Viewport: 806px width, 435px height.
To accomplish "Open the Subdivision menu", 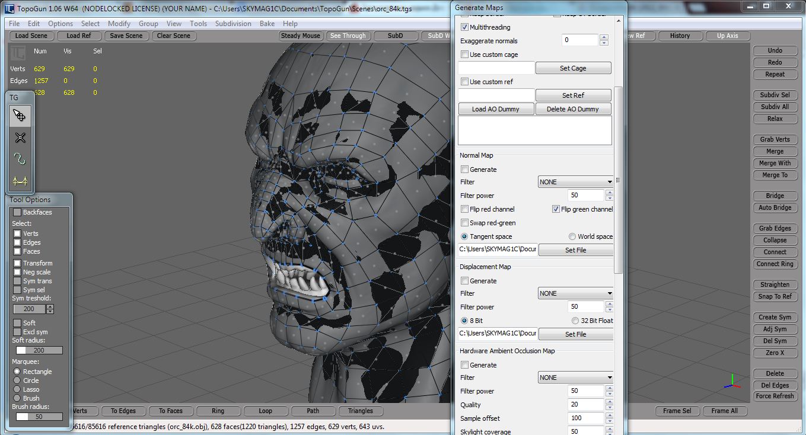I will tap(233, 24).
